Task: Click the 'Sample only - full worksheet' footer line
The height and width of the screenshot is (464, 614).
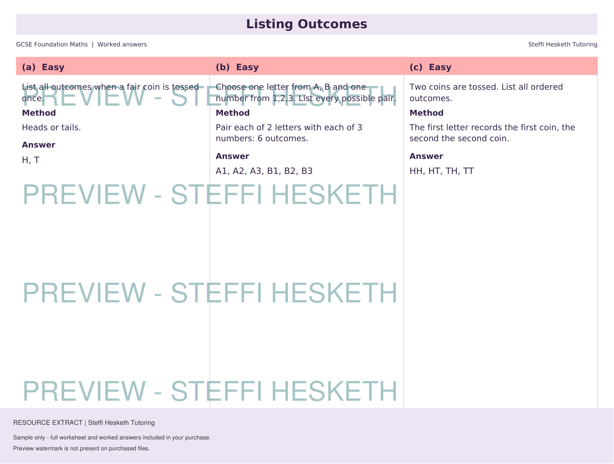Action: [x=112, y=438]
